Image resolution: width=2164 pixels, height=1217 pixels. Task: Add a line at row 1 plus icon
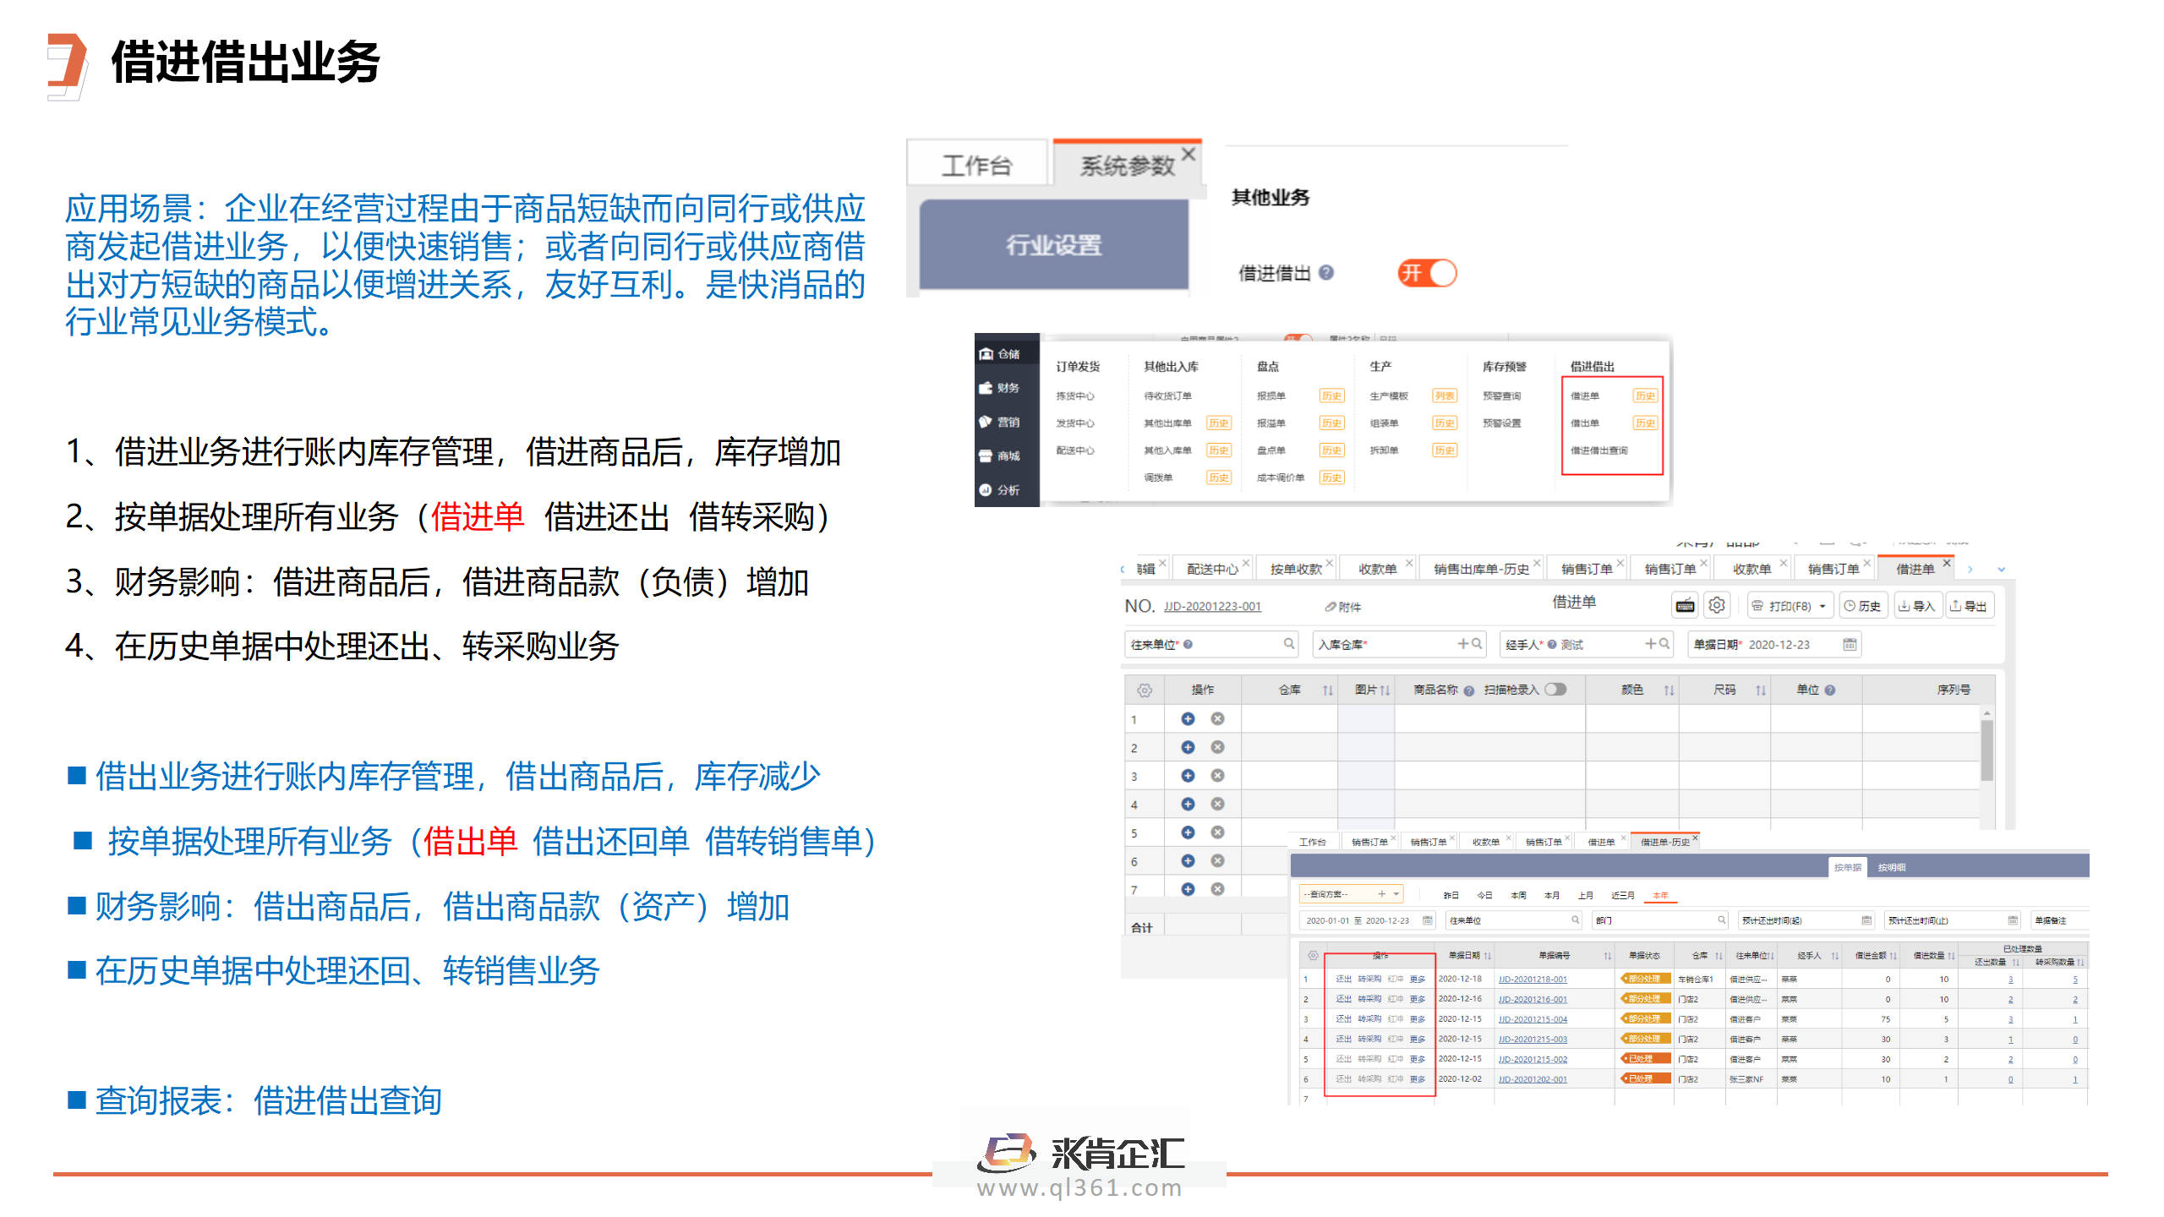click(x=1188, y=718)
